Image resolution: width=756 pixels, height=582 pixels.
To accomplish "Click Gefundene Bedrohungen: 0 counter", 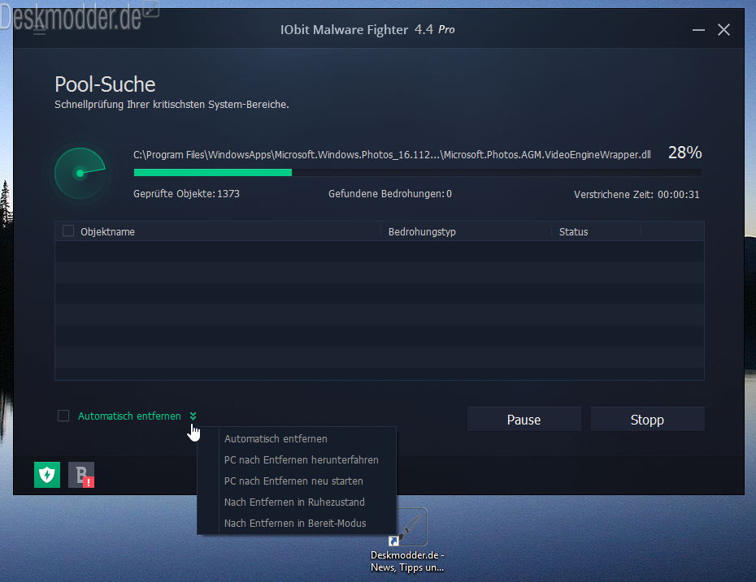I will pyautogui.click(x=390, y=193).
